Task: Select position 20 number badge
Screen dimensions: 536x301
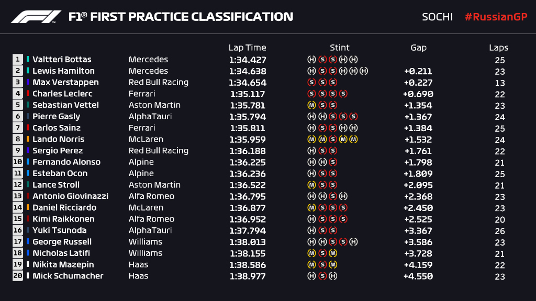Action: [x=18, y=276]
